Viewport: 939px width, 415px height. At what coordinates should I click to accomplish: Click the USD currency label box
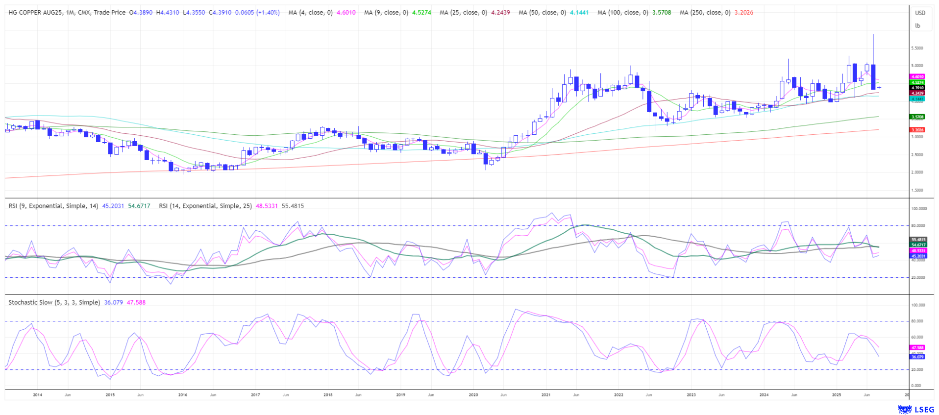click(x=920, y=13)
